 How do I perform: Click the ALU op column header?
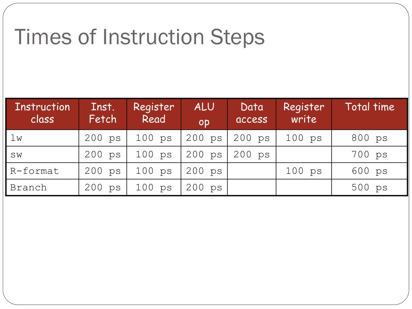click(204, 114)
